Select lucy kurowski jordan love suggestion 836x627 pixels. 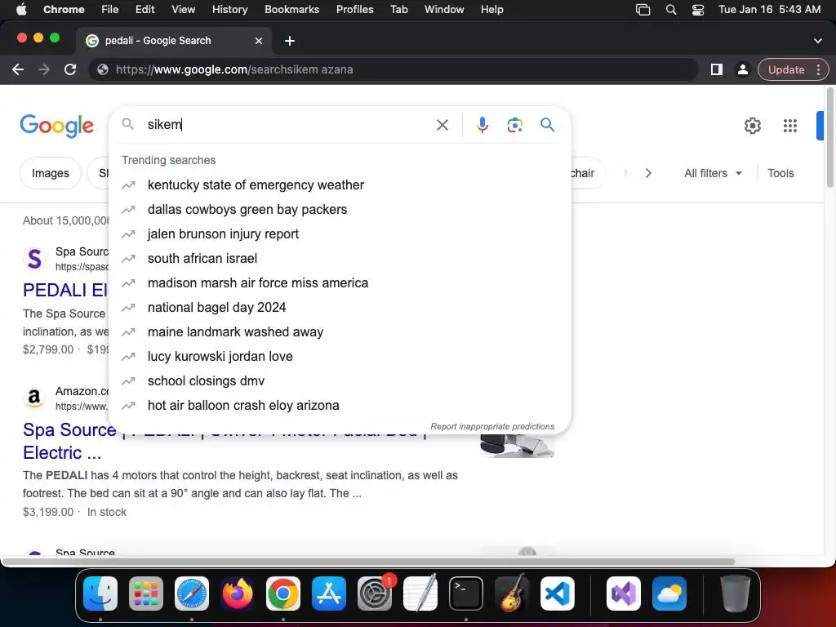pyautogui.click(x=340, y=357)
